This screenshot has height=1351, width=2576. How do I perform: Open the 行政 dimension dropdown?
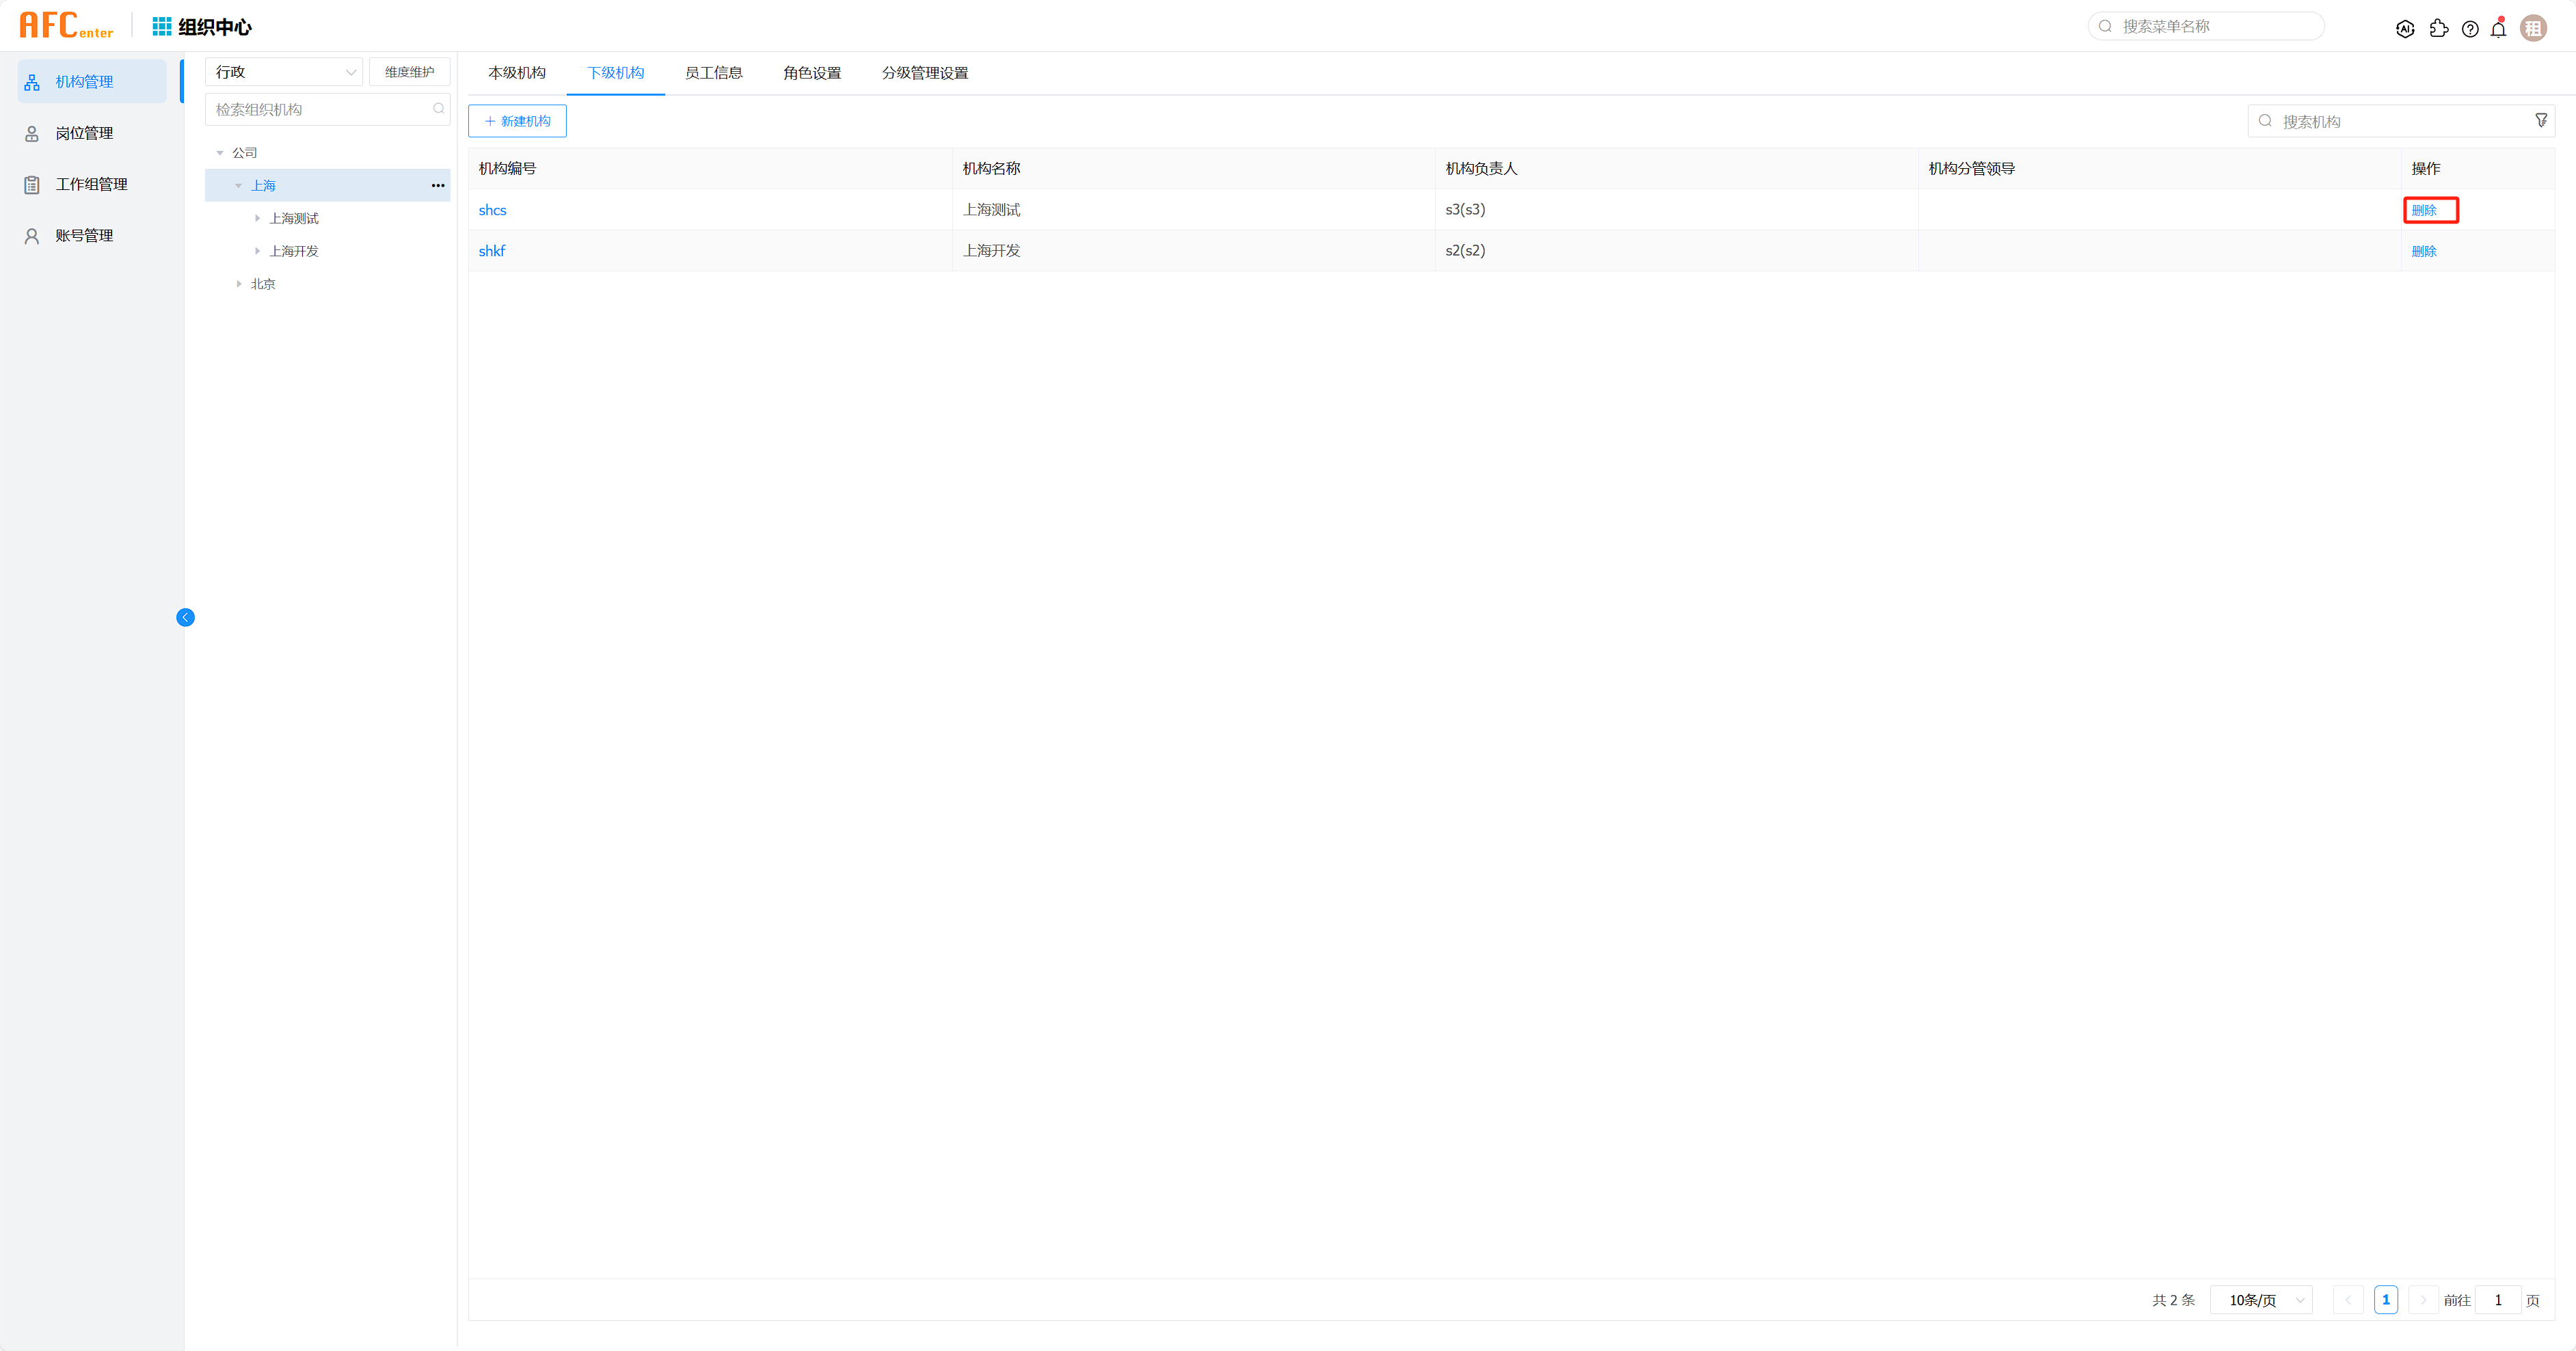(x=284, y=72)
